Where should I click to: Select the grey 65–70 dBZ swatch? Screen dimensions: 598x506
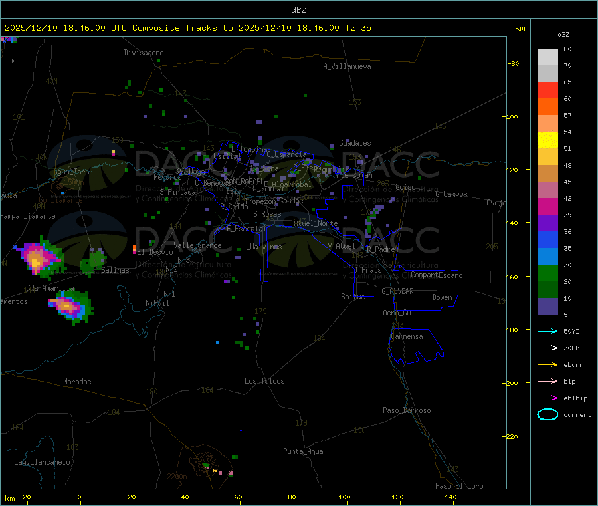[548, 74]
